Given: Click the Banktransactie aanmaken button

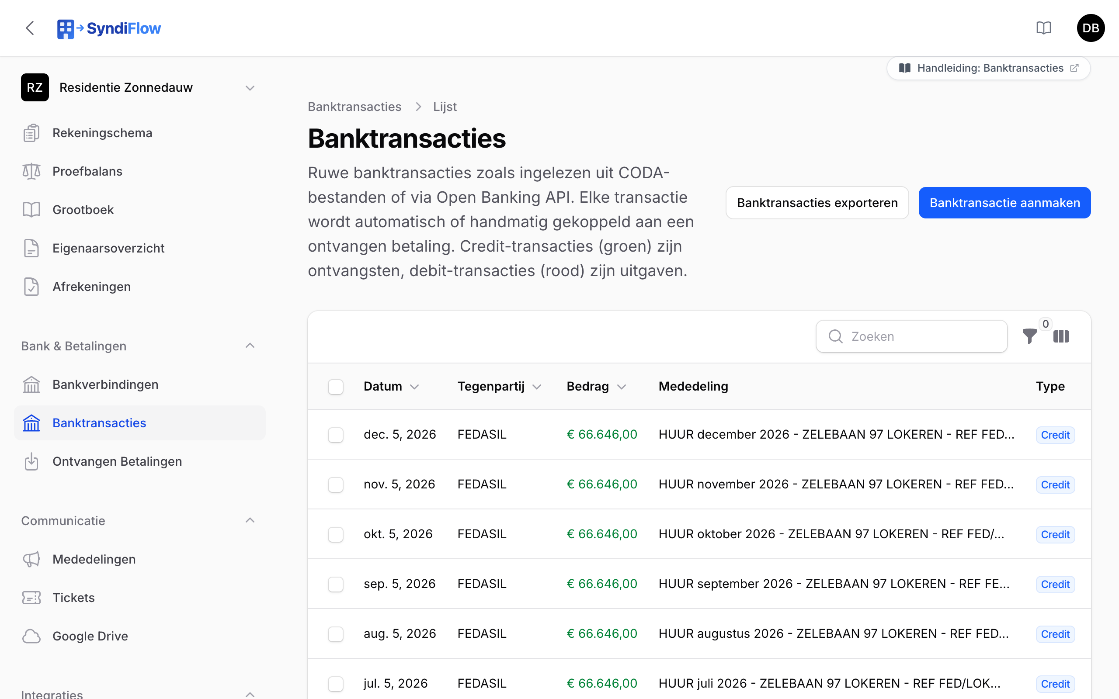Looking at the screenshot, I should [1004, 202].
